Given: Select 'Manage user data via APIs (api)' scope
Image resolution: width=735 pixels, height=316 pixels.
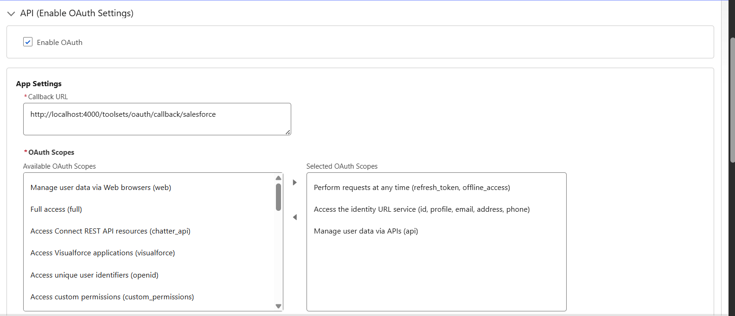Looking at the screenshot, I should 366,231.
